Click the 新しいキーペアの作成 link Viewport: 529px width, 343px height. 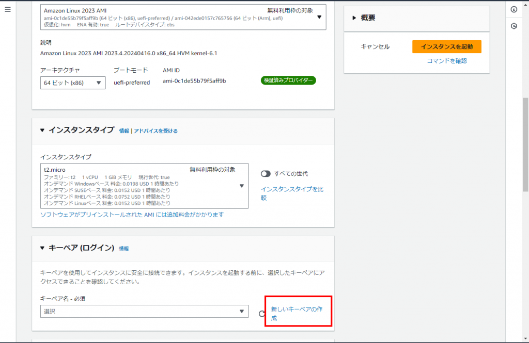click(x=300, y=313)
